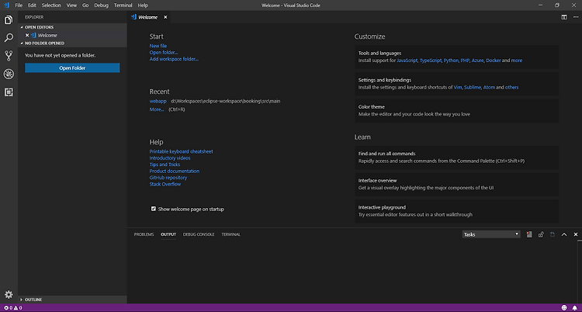Expand the Outline section
This screenshot has height=312, width=582.
tap(72, 300)
